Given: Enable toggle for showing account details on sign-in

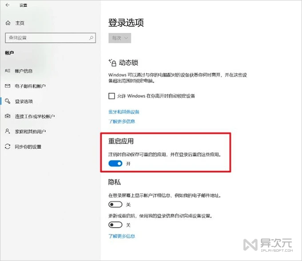Looking at the screenshot, I should [115, 205].
